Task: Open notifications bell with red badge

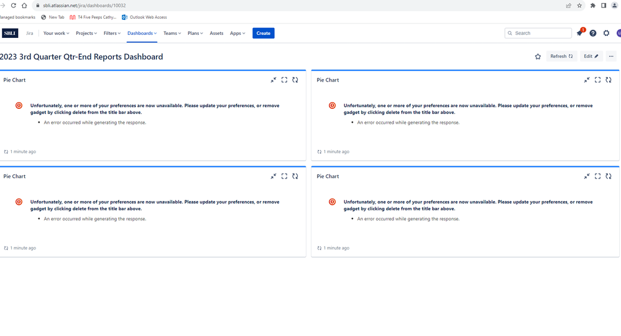Action: click(x=580, y=33)
